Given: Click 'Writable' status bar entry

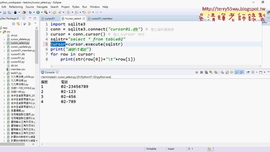Looking at the screenshot, I should click(151, 149).
